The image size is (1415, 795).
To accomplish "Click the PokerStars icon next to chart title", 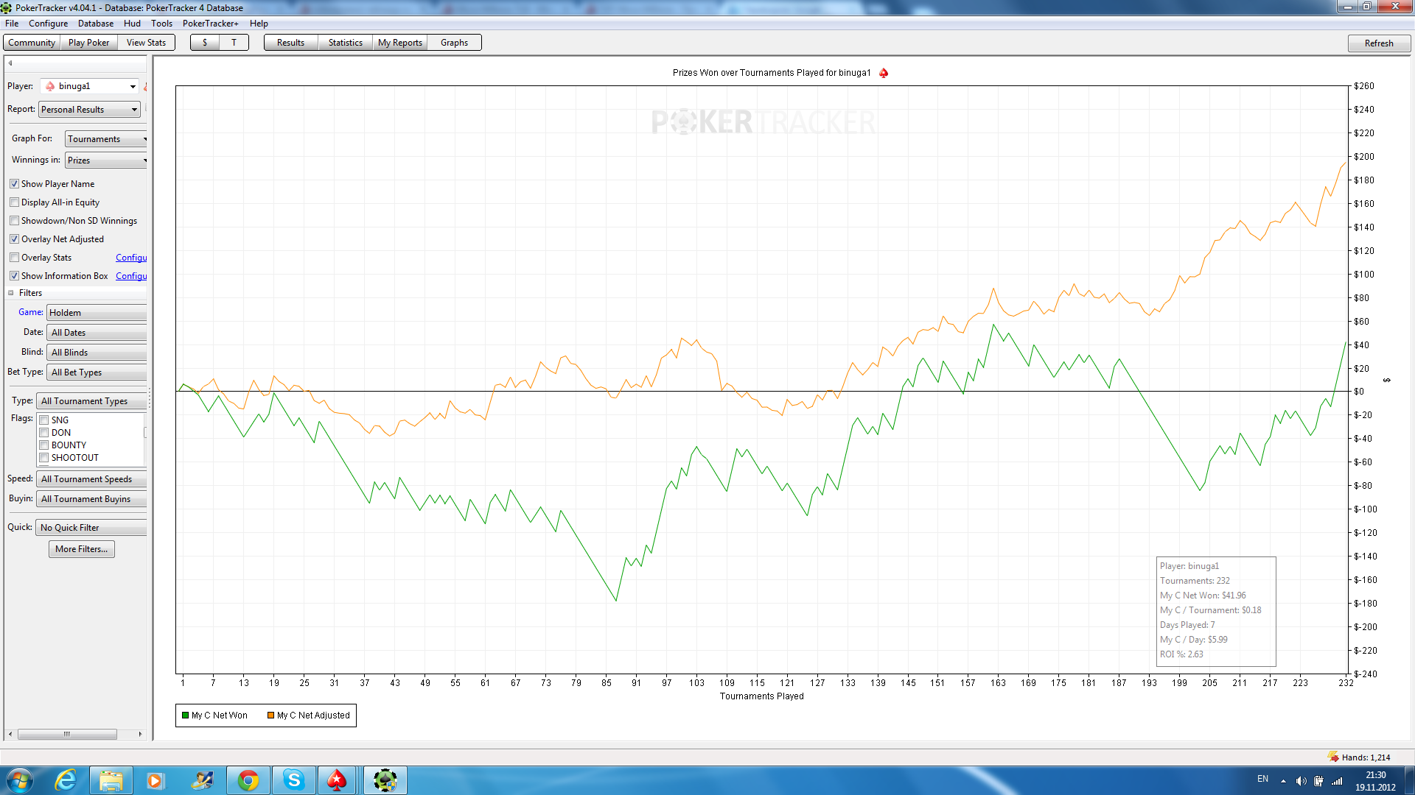I will (x=884, y=73).
